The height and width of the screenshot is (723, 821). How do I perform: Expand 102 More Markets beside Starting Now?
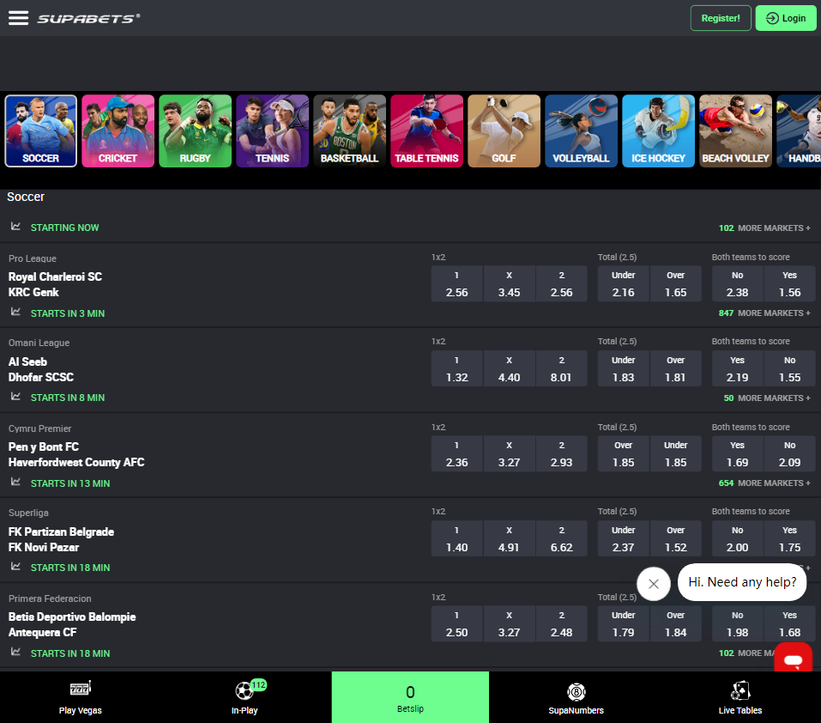(764, 228)
